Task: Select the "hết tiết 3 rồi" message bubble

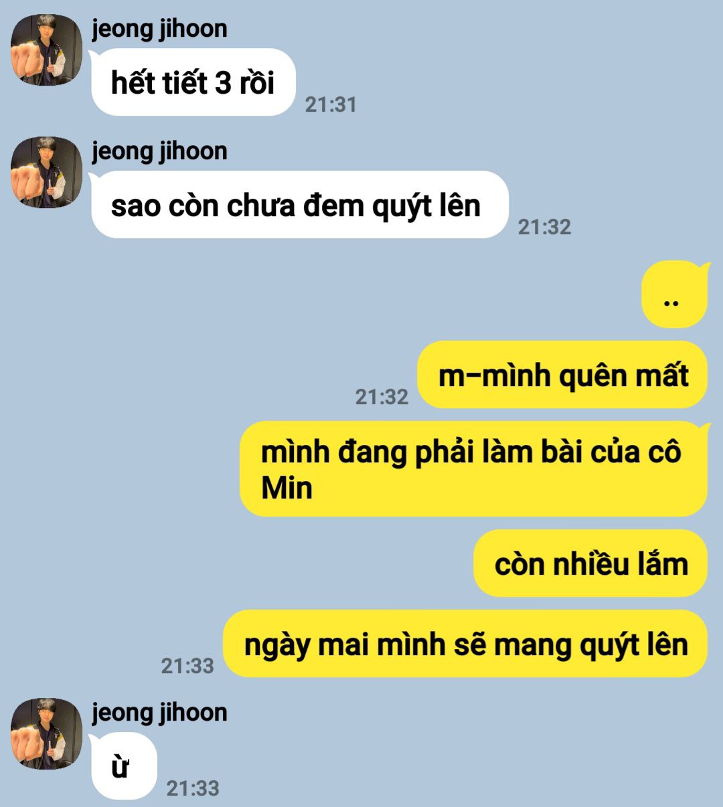Action: click(193, 83)
